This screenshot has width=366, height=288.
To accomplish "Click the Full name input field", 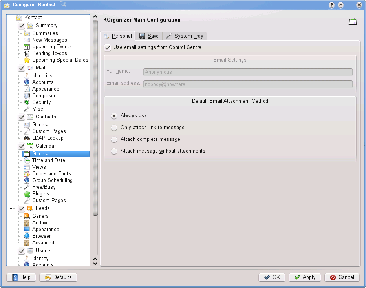I will [248, 72].
